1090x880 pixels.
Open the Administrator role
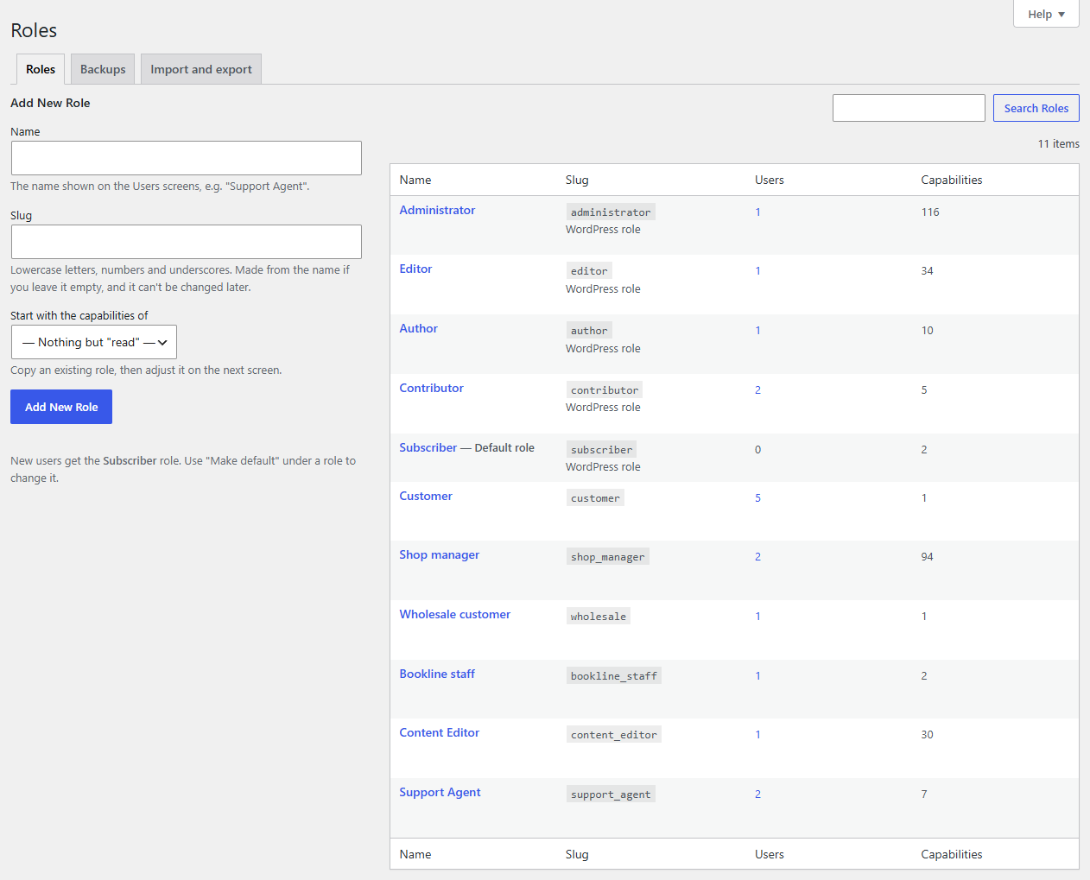(x=437, y=210)
